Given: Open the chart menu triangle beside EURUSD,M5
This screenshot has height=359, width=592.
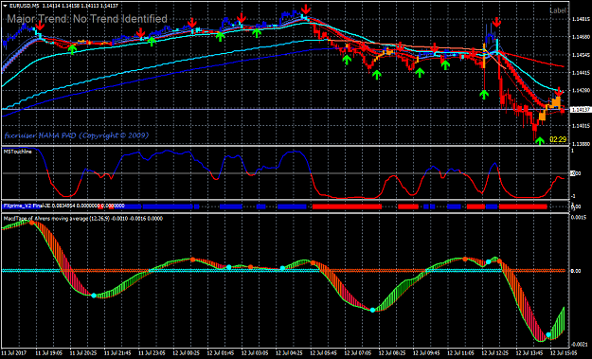Looking at the screenshot, I should pyautogui.click(x=5, y=6).
